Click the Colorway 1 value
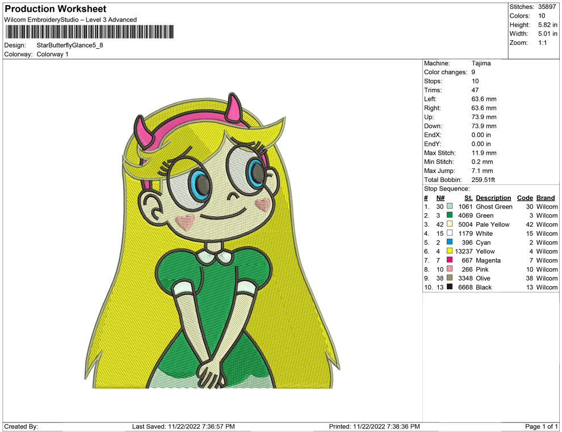This screenshot has width=562, height=432. point(52,54)
